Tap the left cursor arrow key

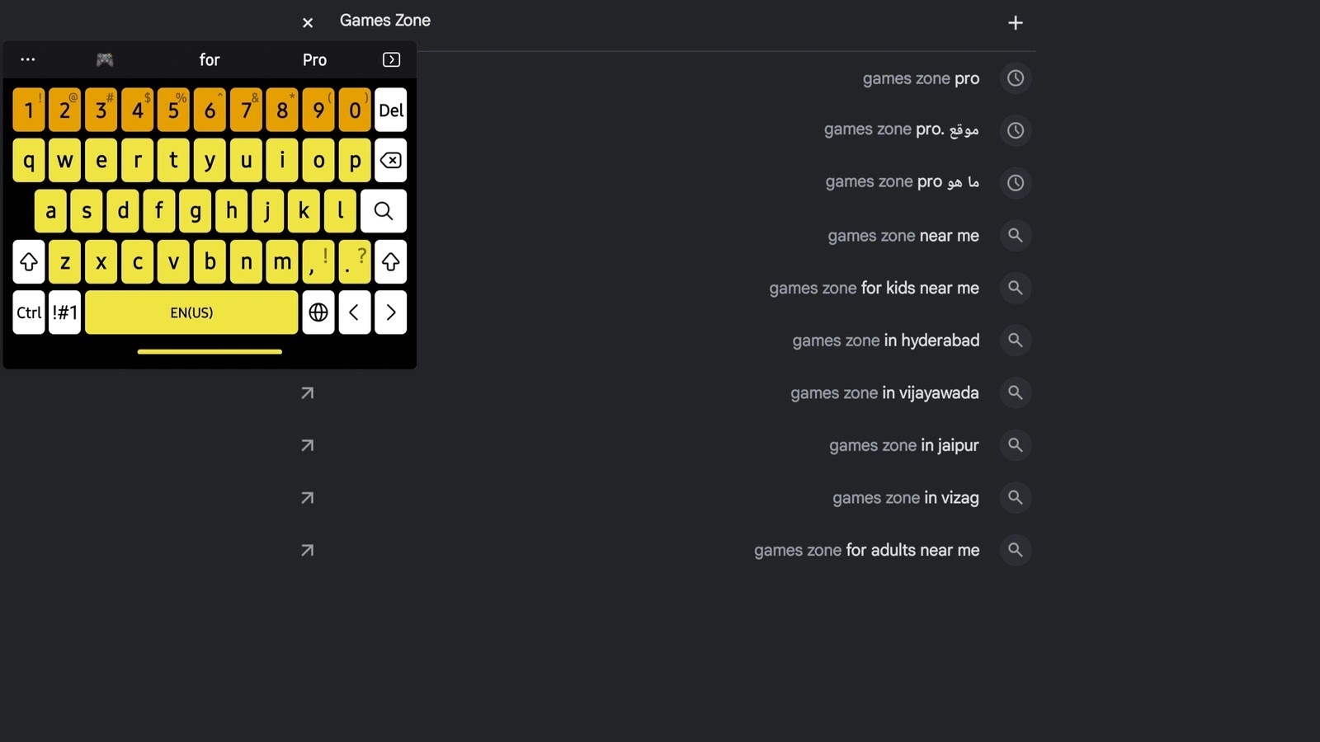355,312
